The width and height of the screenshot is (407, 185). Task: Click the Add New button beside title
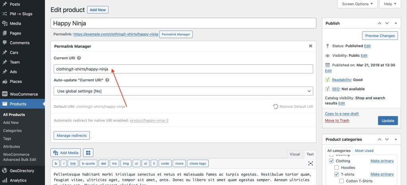click(x=98, y=10)
